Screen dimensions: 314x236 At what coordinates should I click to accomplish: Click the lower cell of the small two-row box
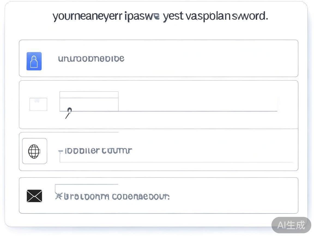point(89,104)
